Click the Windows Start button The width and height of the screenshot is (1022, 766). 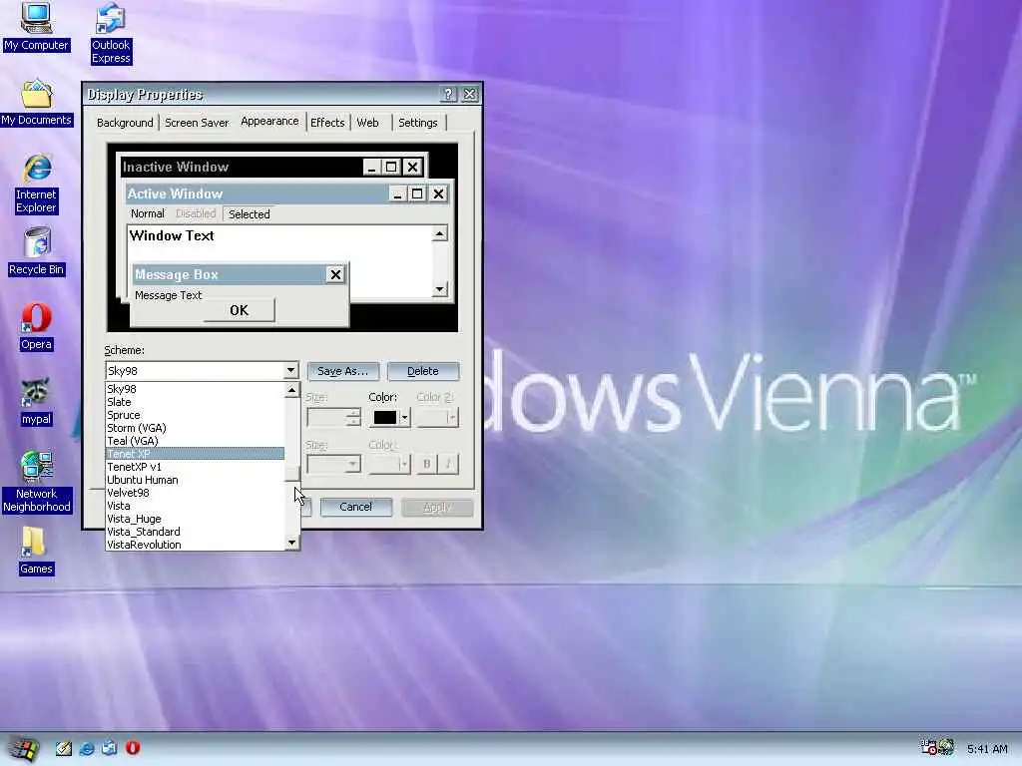pos(24,749)
